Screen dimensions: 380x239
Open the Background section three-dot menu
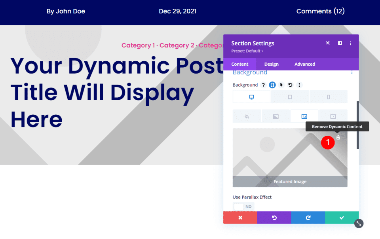click(x=351, y=72)
